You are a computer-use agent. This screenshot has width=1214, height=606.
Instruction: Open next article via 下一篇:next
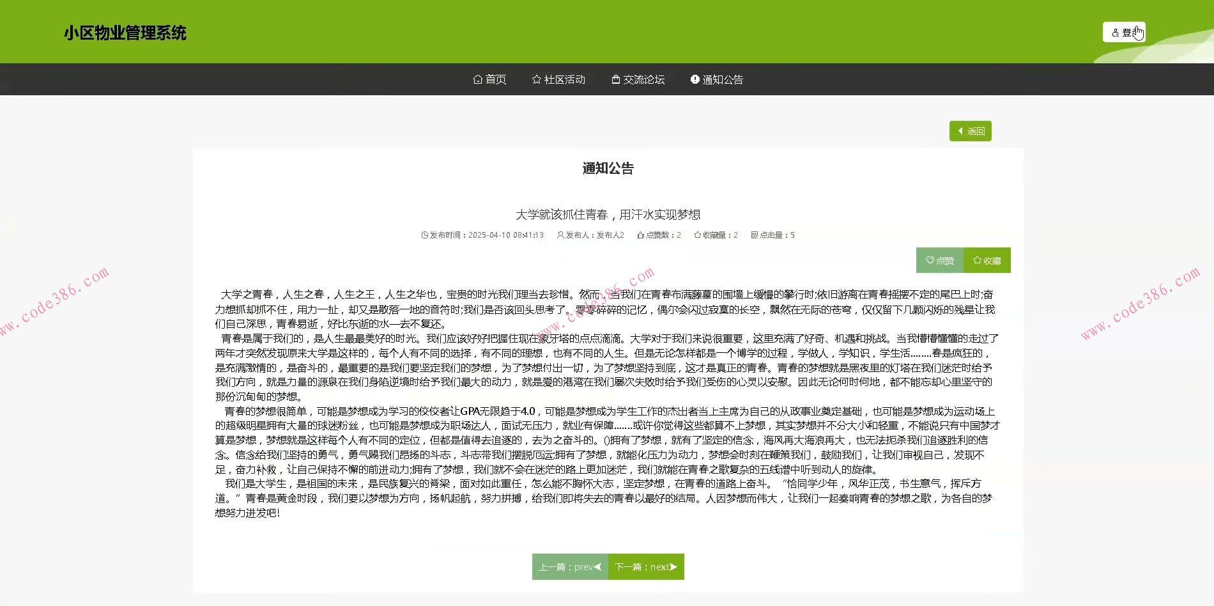point(645,566)
